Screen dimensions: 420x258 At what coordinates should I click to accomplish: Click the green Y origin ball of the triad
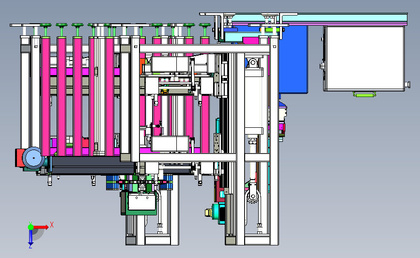coord(31,227)
